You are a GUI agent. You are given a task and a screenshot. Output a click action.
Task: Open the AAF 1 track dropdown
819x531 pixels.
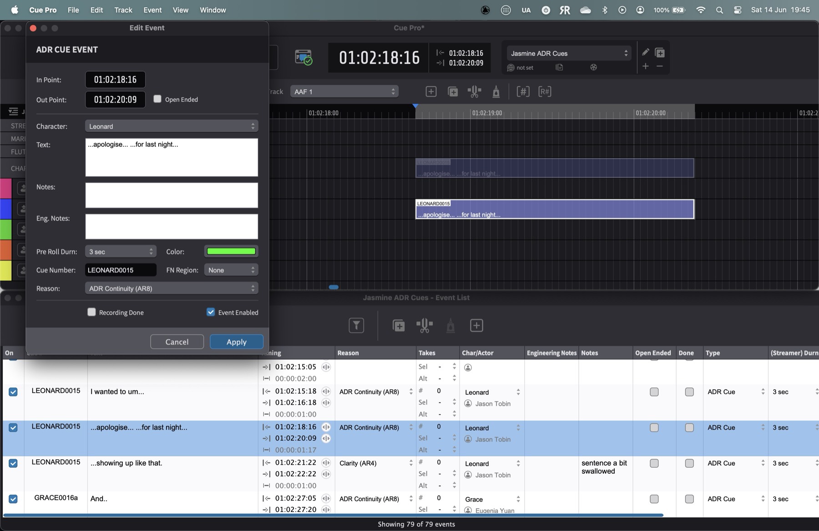coord(344,91)
